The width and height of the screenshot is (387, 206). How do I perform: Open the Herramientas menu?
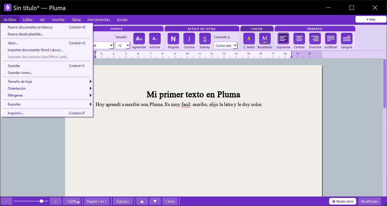click(x=99, y=20)
